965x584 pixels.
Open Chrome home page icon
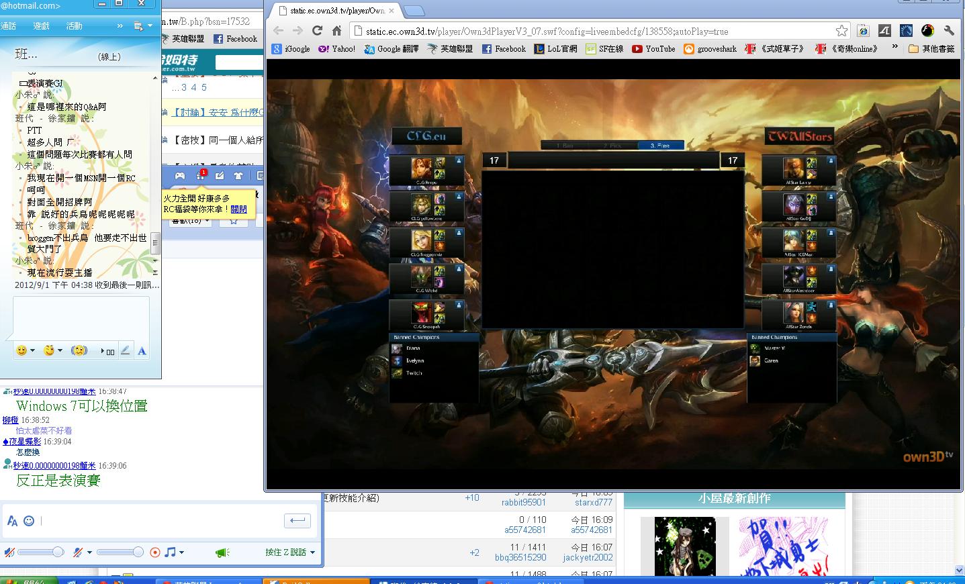[337, 31]
